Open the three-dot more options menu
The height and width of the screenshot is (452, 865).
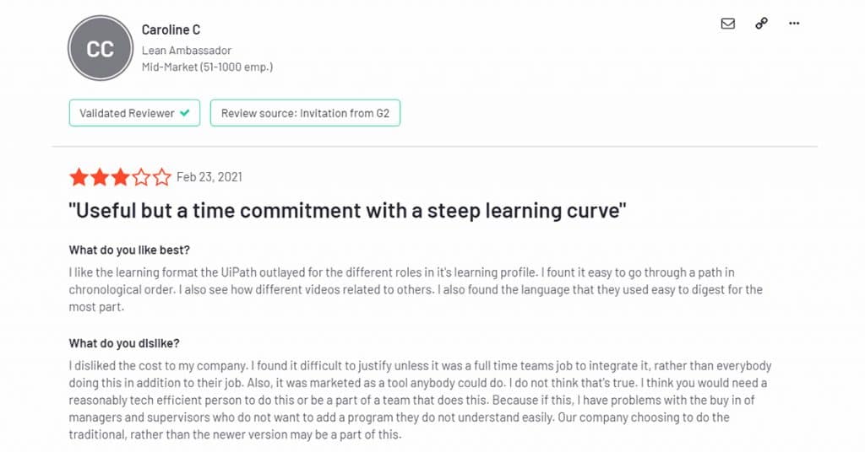coord(794,24)
